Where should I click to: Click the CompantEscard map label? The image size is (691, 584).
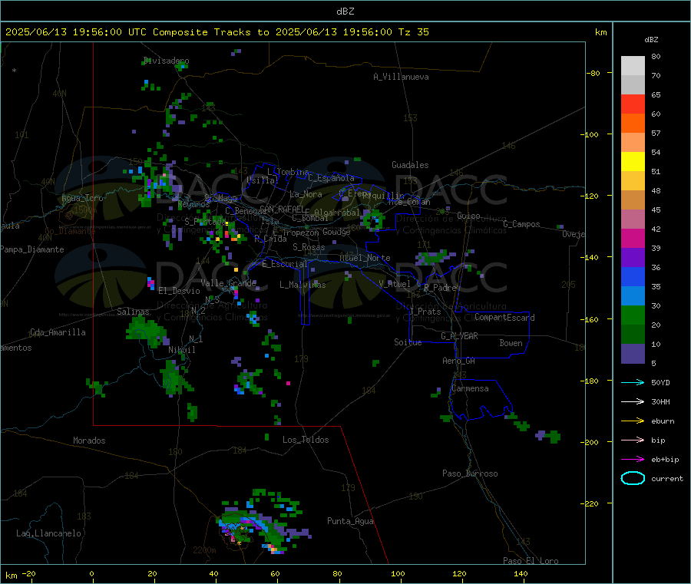505,318
